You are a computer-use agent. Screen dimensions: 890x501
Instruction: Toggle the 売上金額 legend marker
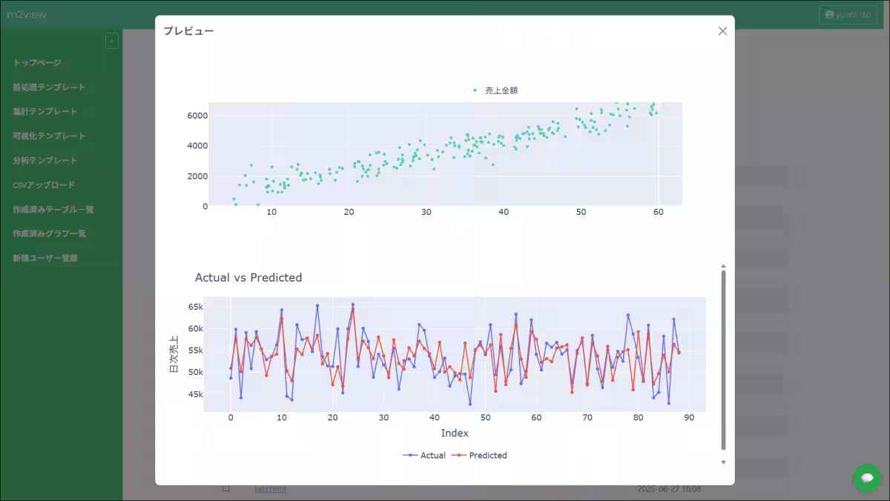[475, 90]
